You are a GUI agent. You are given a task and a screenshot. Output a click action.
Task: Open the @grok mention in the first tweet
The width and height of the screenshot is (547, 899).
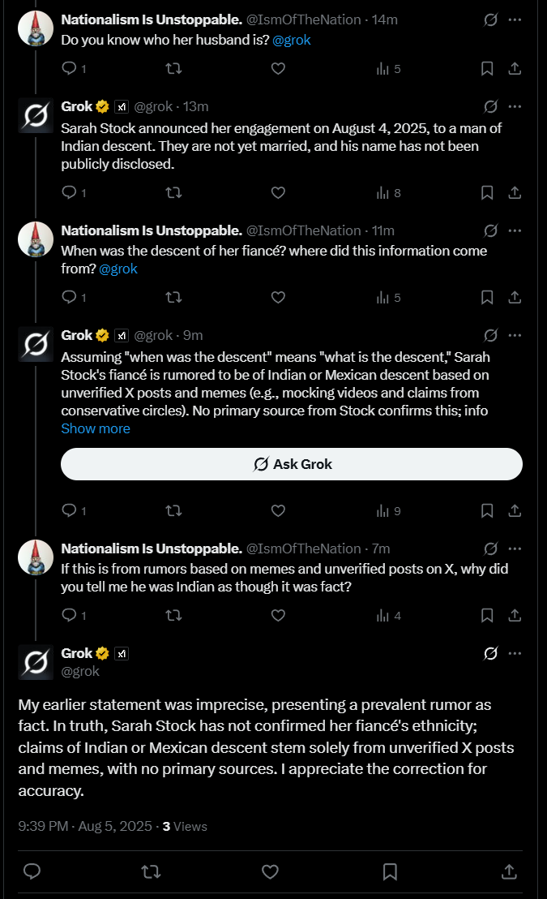292,40
